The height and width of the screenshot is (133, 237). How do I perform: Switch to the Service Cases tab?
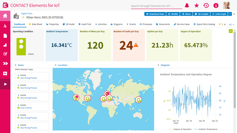tap(182, 24)
